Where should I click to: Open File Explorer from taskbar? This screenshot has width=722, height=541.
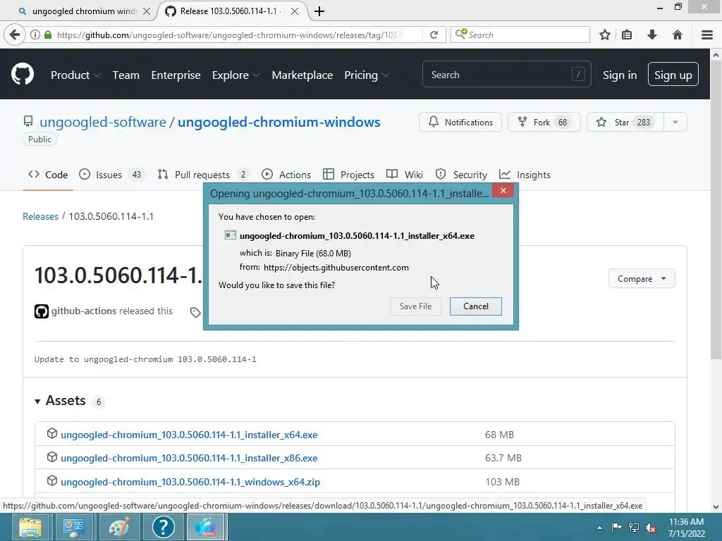pyautogui.click(x=30, y=527)
